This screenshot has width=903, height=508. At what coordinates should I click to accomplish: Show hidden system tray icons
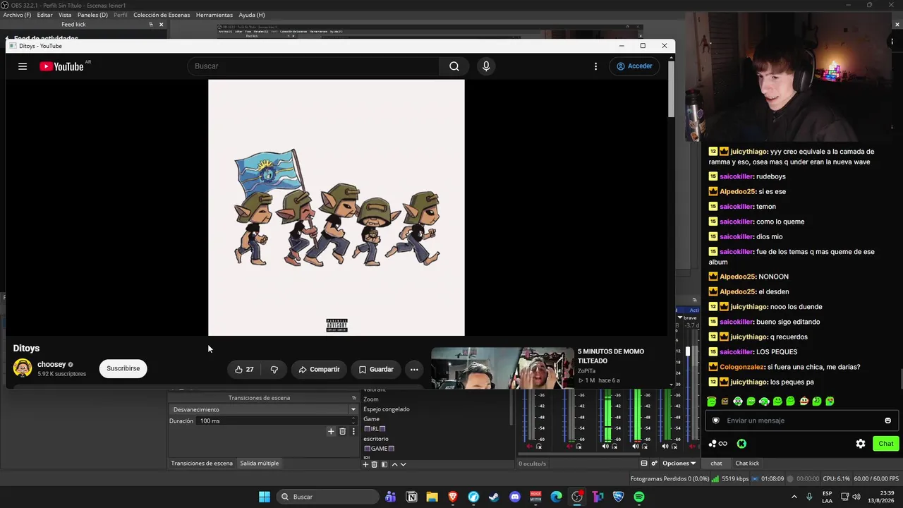[x=794, y=497]
